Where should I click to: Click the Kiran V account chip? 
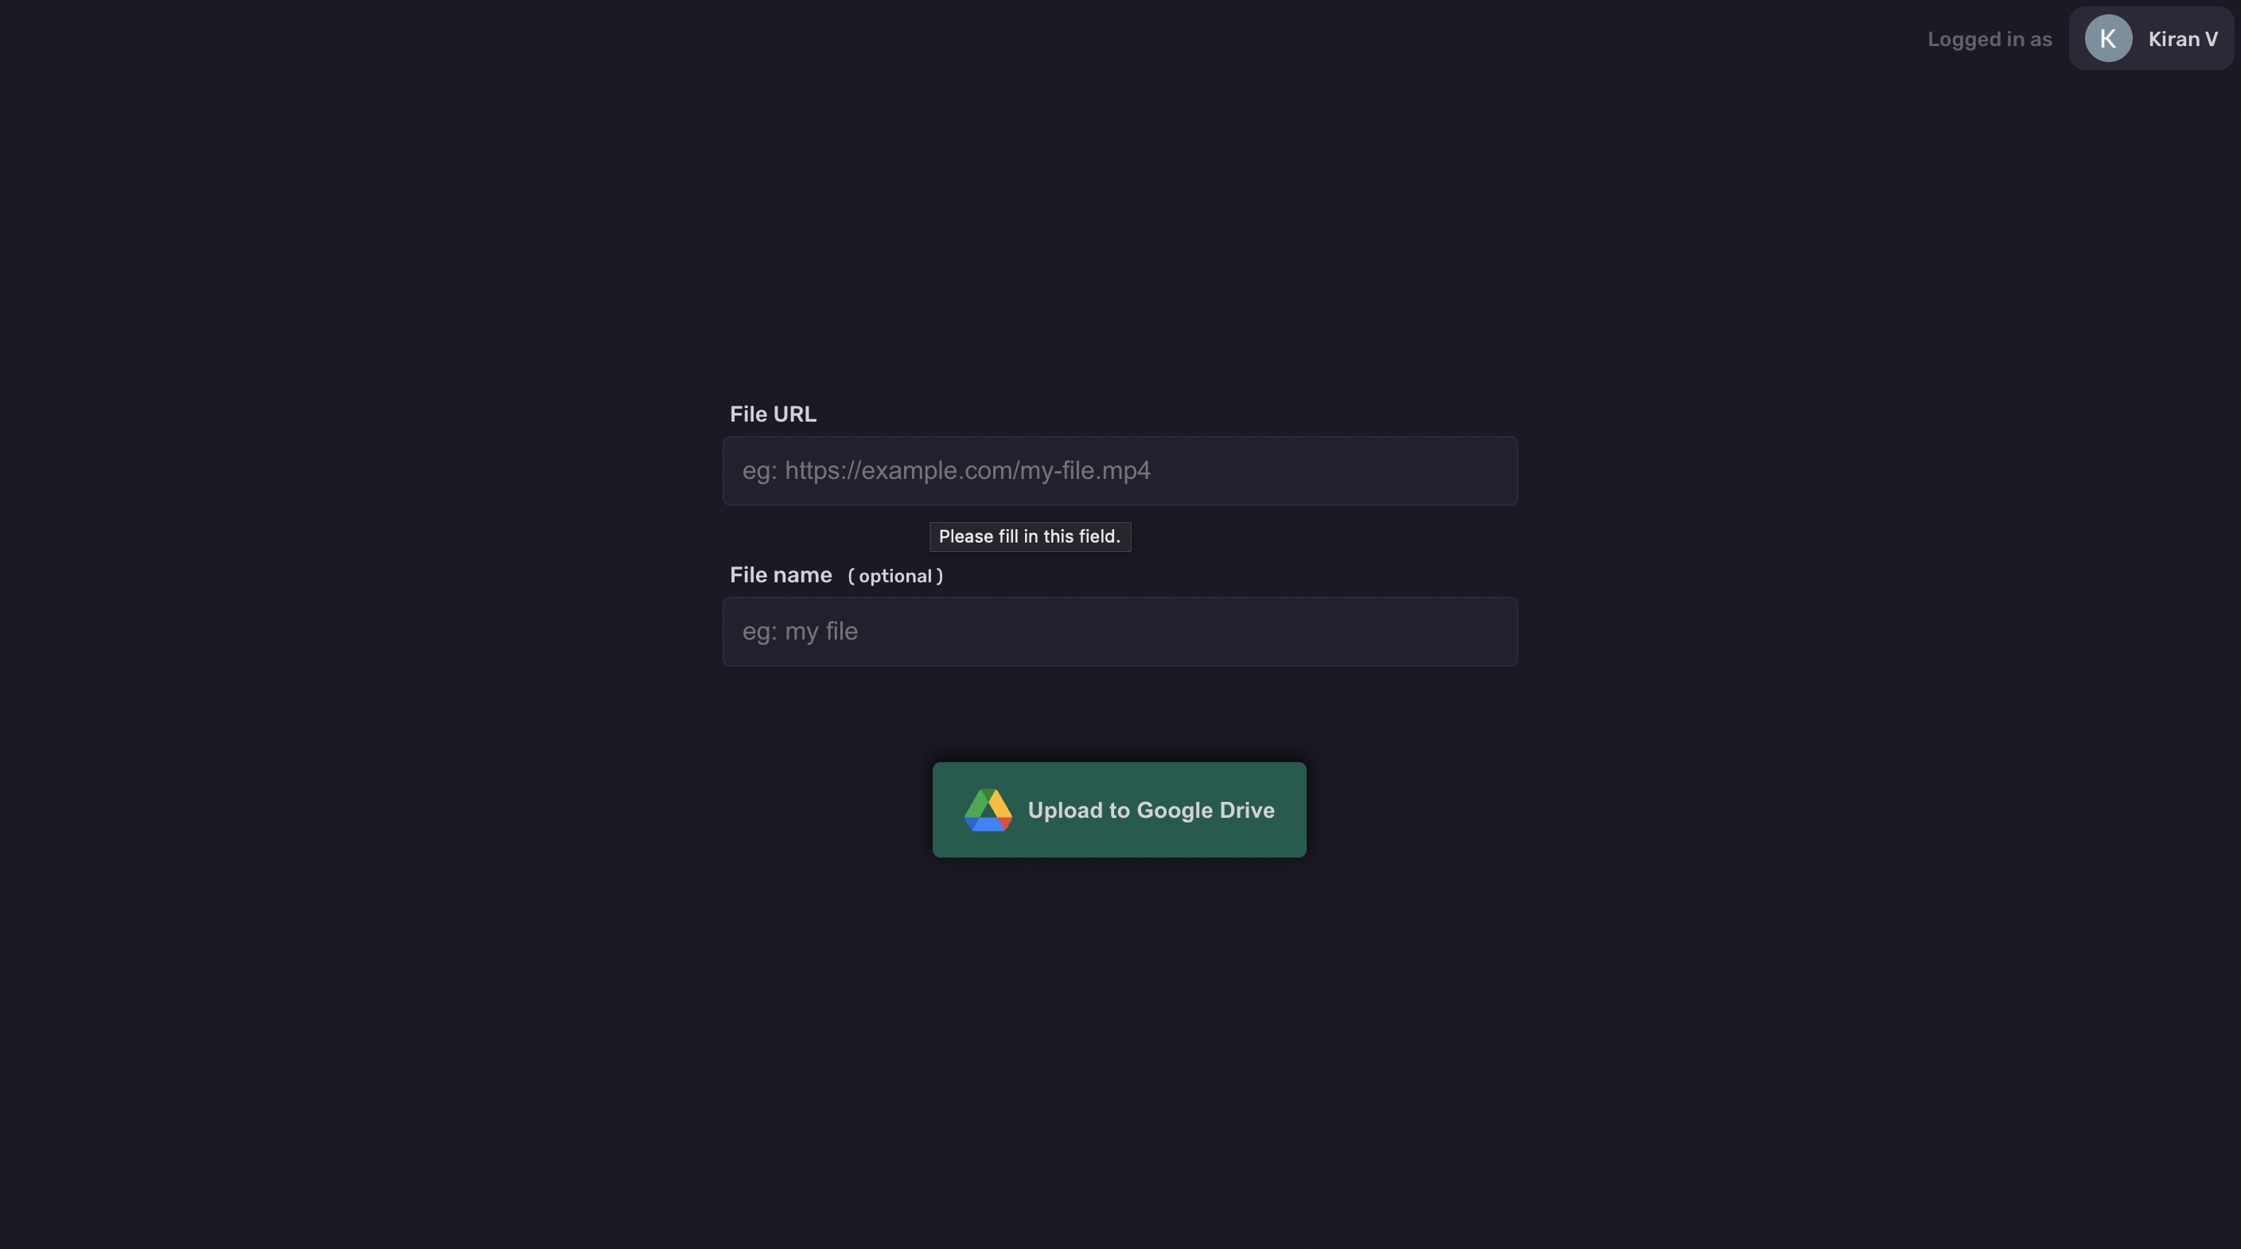[x=2150, y=38]
